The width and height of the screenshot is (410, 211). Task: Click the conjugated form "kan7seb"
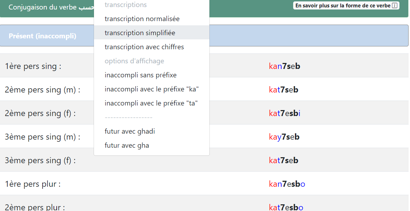pos(284,66)
